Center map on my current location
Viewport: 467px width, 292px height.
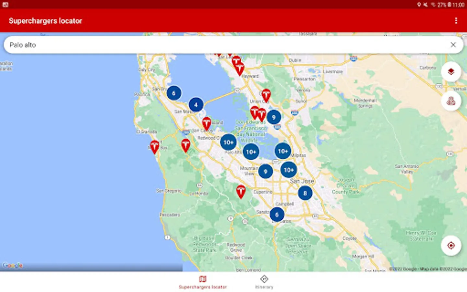(451, 245)
